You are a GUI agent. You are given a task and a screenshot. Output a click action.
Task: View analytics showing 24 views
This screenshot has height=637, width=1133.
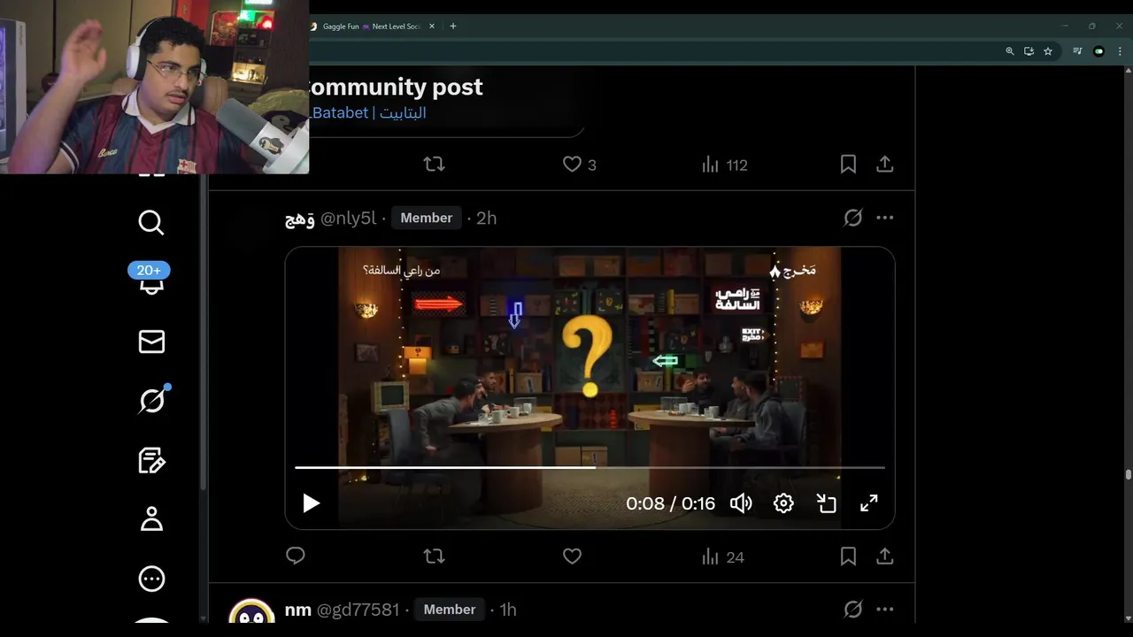tap(722, 556)
